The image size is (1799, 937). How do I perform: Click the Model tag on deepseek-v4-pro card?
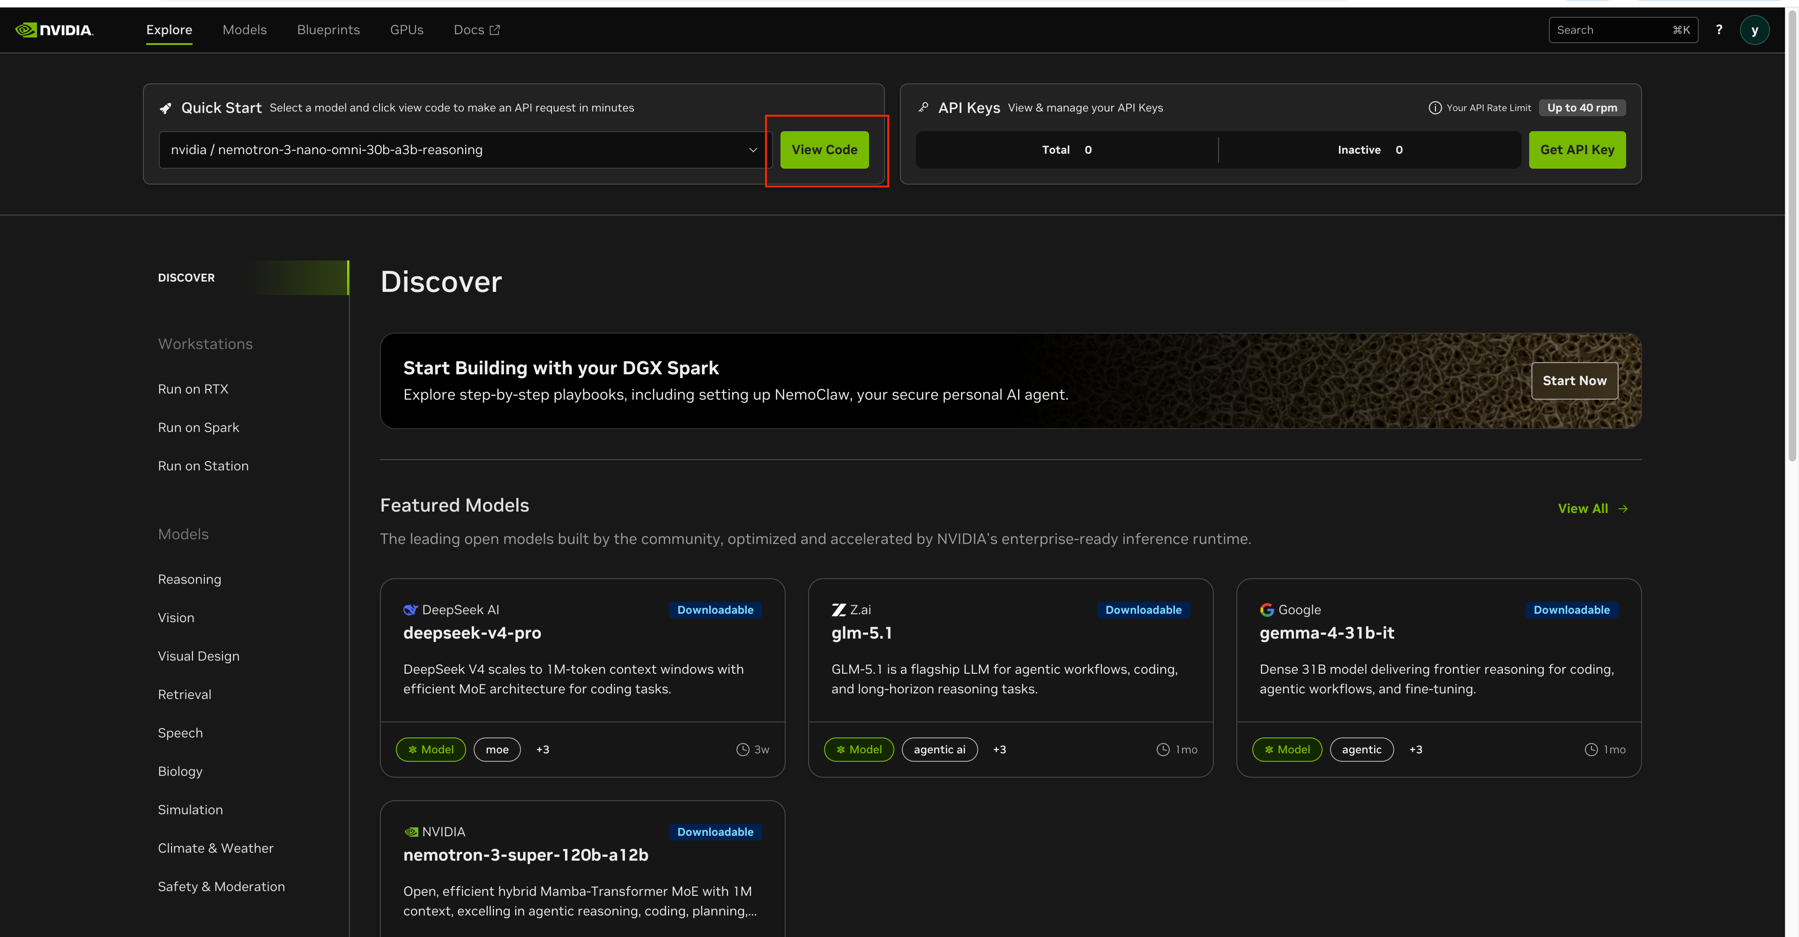coord(430,749)
